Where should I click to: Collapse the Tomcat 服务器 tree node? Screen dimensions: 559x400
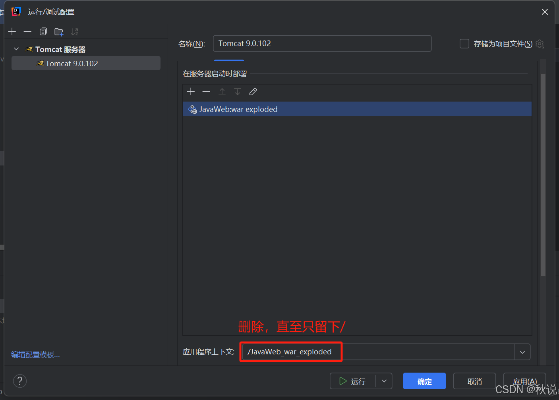pos(16,49)
